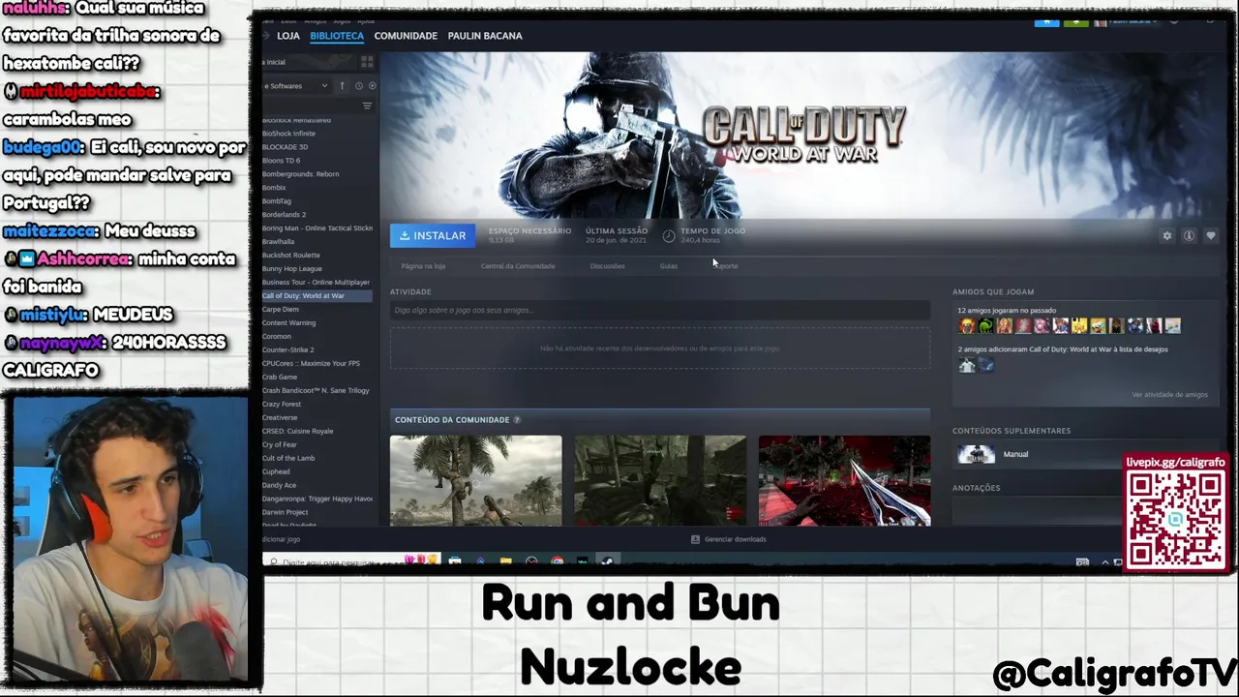The height and width of the screenshot is (697, 1239).
Task: Select Dandy Ace in game list
Action: [279, 486]
